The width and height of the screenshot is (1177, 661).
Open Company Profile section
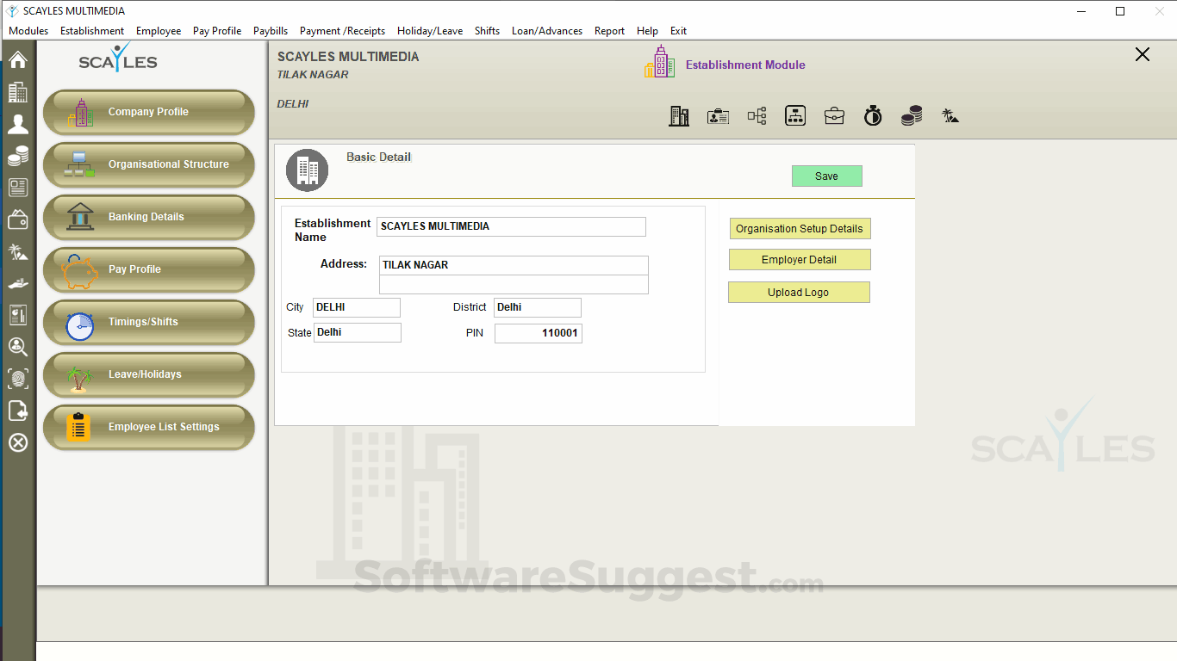coord(149,112)
